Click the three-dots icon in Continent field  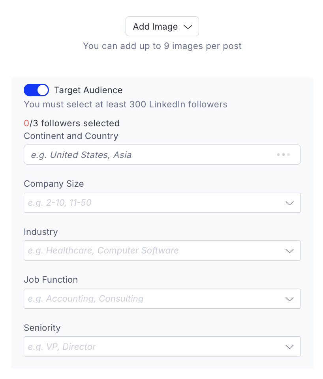[283, 155]
